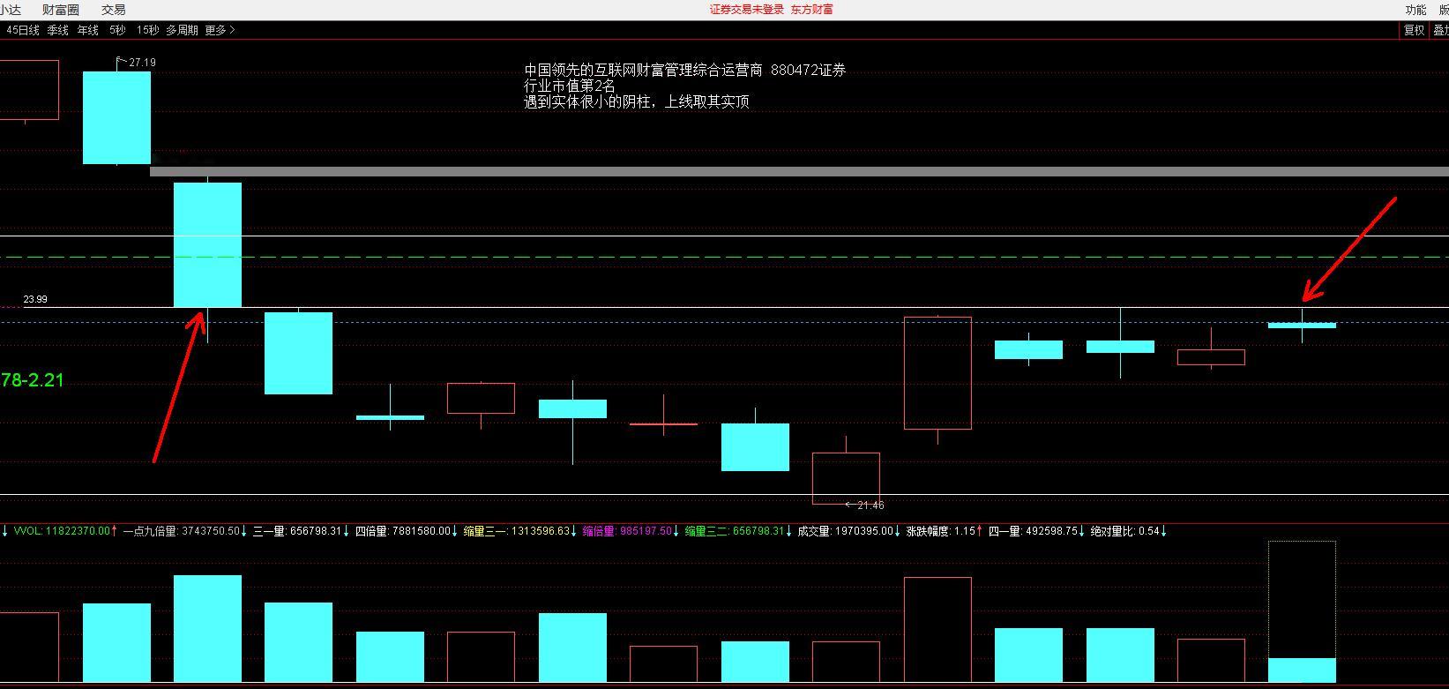Click the 东方财富 link in the title bar
The width and height of the screenshot is (1449, 689).
pos(811,10)
